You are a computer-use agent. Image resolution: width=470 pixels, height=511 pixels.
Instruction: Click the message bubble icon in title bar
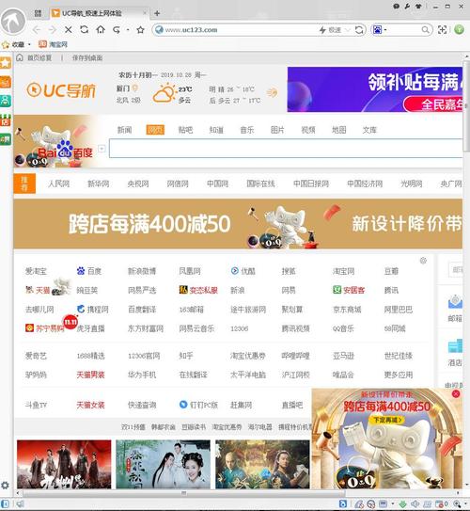pyautogui.click(x=396, y=6)
